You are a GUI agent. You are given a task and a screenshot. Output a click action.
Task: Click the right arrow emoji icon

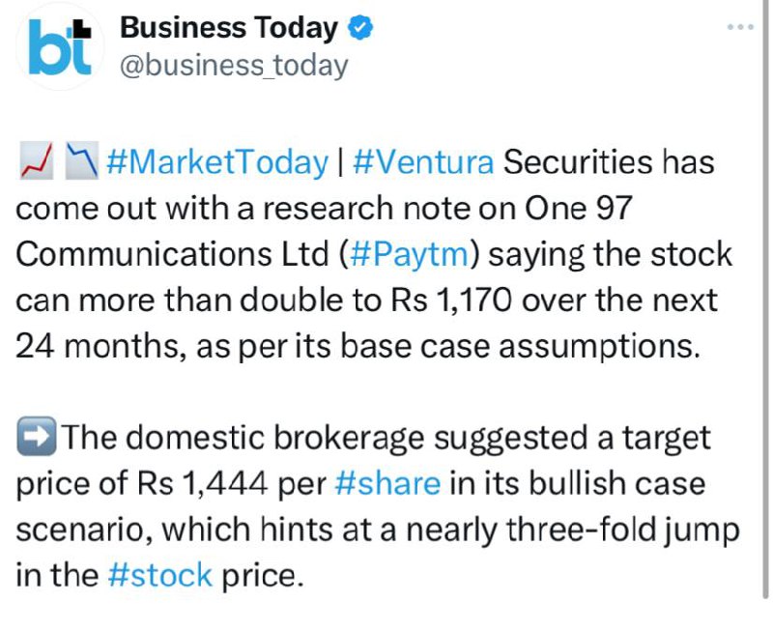click(36, 436)
